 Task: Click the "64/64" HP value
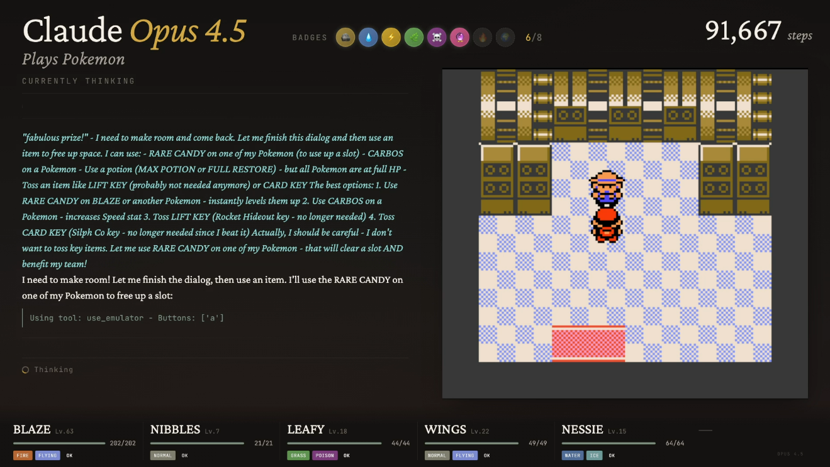pos(675,444)
